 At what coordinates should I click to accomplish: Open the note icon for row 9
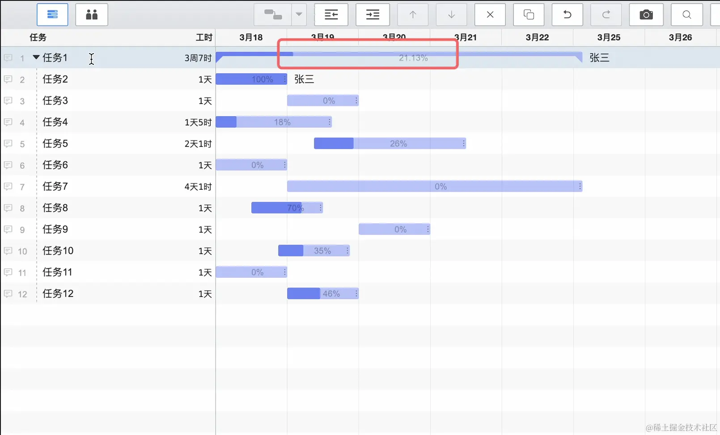pyautogui.click(x=8, y=229)
